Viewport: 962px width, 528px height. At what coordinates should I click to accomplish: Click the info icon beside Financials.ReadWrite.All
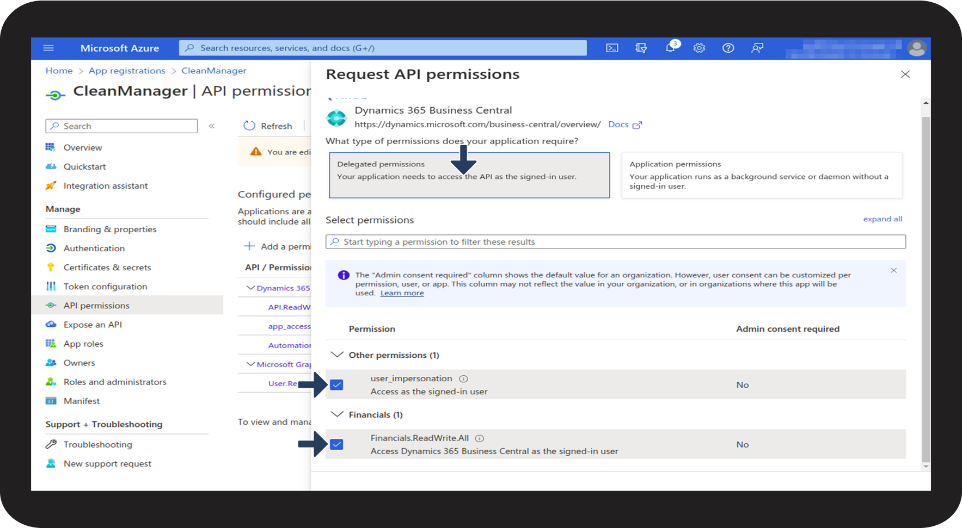coord(479,438)
